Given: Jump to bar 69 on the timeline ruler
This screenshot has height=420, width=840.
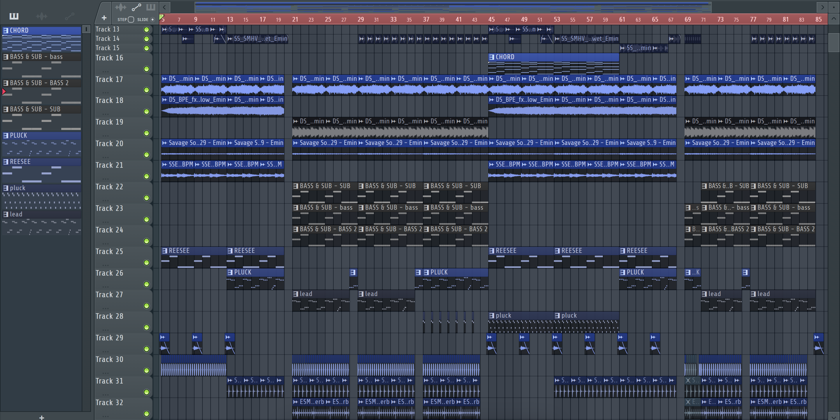Looking at the screenshot, I should pyautogui.click(x=688, y=19).
